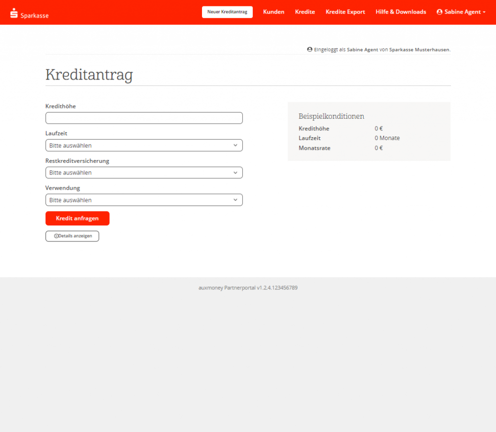Click the user avatar icon beside Sabine Agent
Viewport: 496px width, 432px height.
439,12
